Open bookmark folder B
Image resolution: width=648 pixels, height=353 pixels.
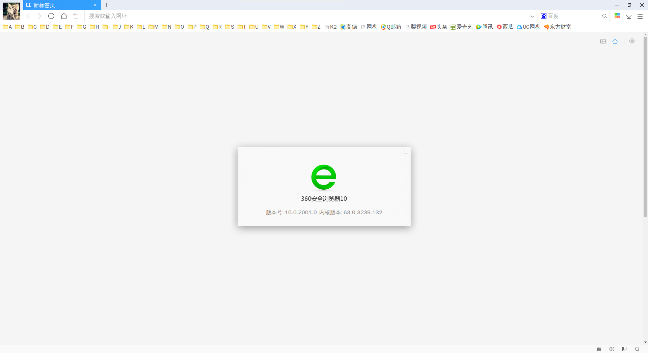(x=20, y=27)
